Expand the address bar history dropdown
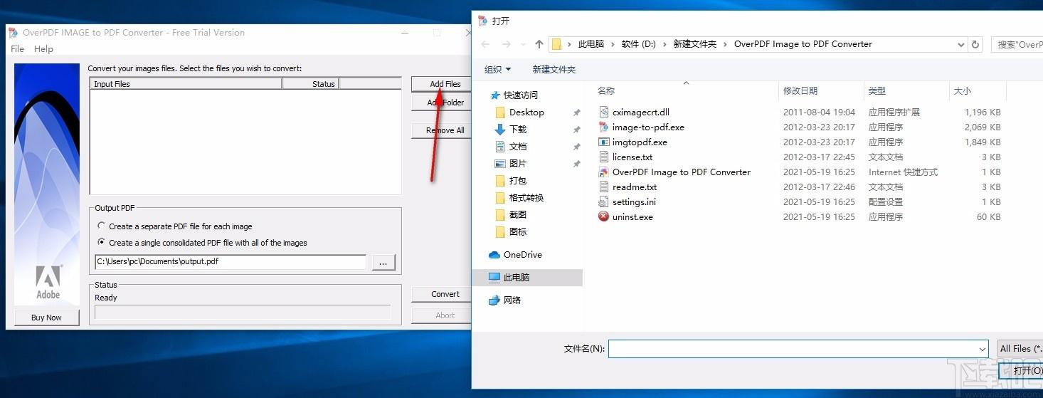This screenshot has height=398, width=1043. point(960,44)
